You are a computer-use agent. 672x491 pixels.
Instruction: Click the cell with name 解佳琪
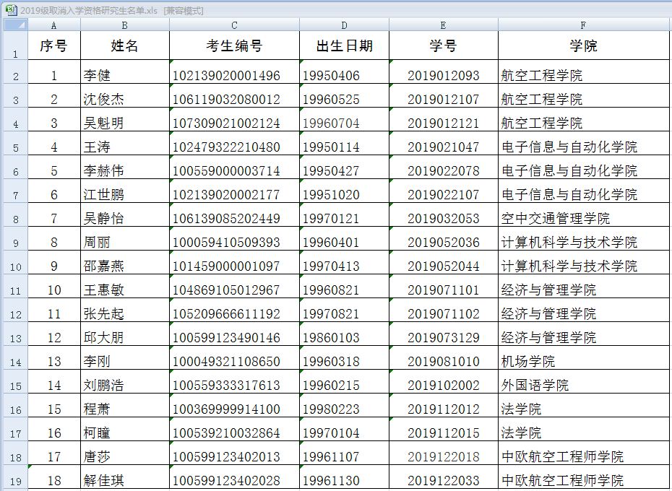(x=124, y=480)
